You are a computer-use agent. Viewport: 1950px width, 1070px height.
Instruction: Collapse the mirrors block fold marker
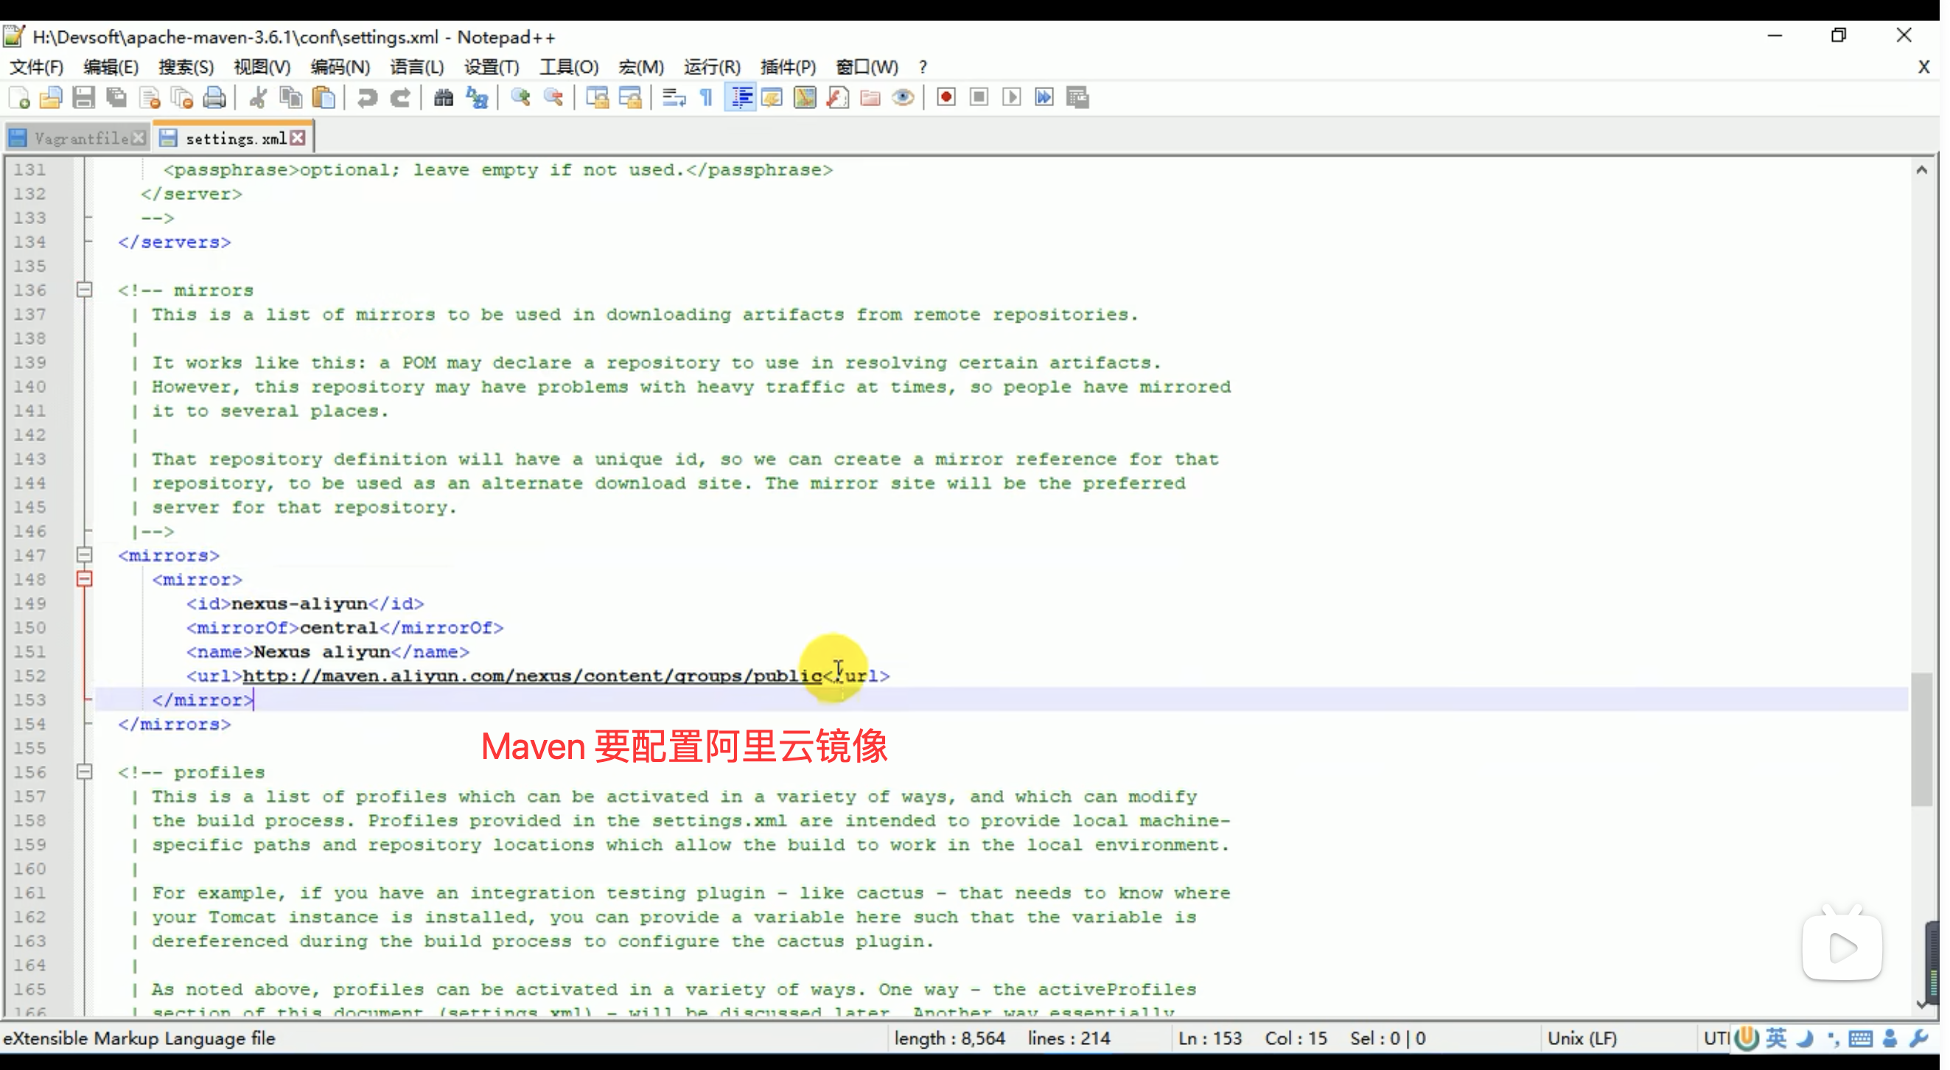point(85,556)
